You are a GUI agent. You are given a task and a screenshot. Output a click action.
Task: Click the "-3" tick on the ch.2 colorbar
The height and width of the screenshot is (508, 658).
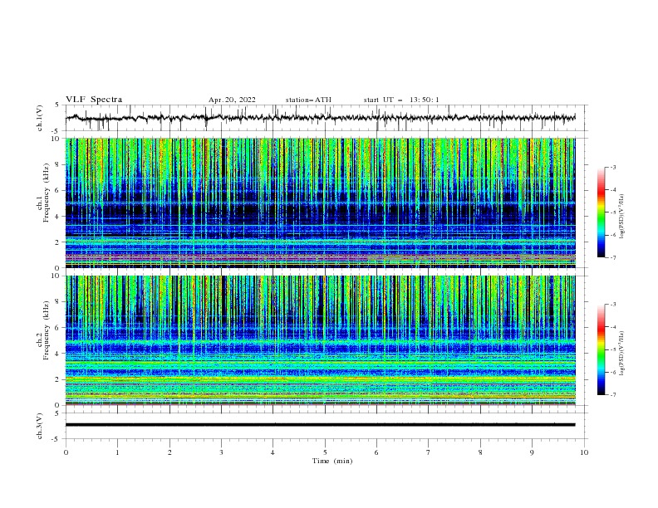[x=612, y=305]
